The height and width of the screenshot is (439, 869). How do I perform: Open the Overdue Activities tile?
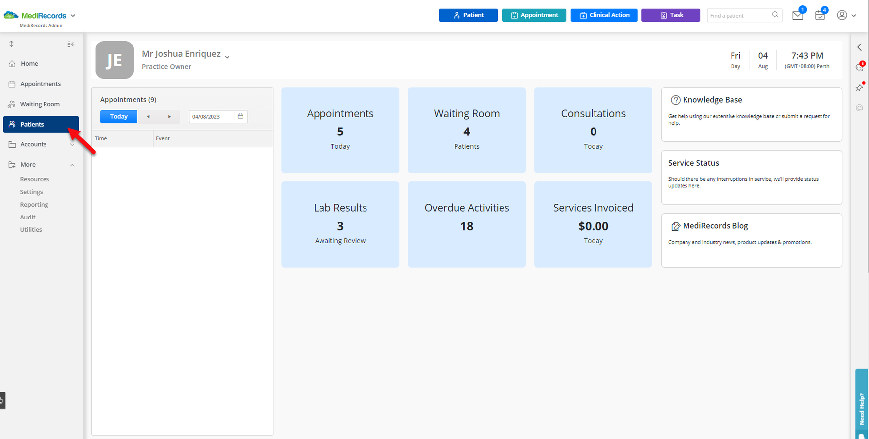(466, 224)
